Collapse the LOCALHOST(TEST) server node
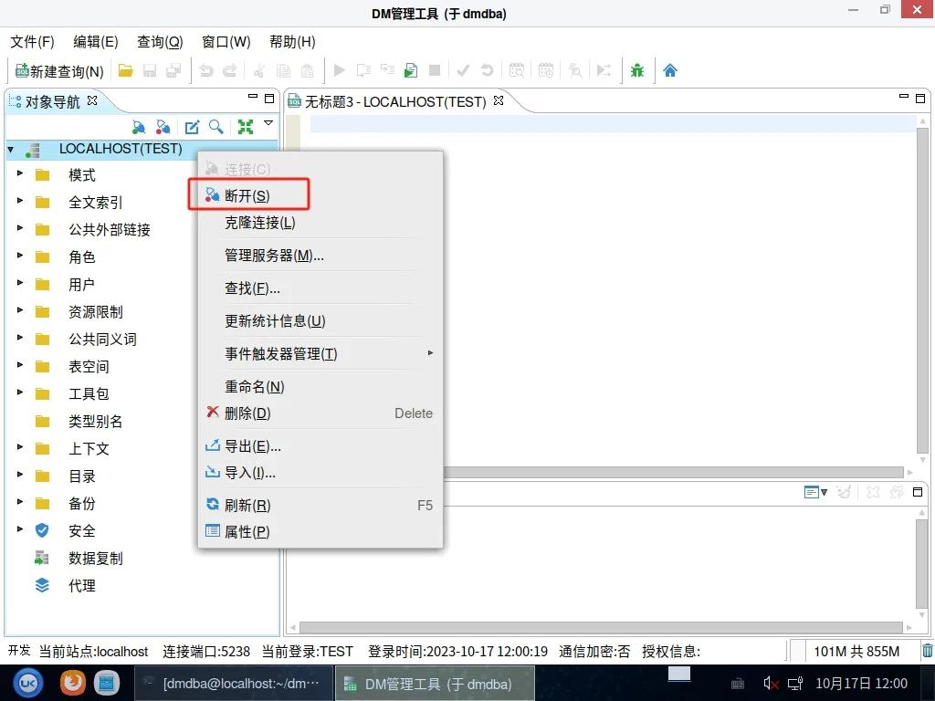 [x=11, y=149]
